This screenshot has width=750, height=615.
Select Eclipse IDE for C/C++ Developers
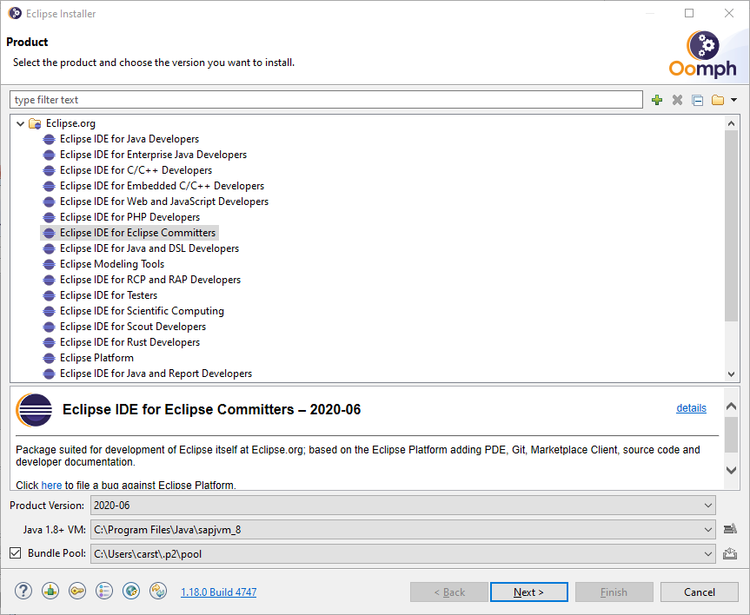tap(136, 170)
